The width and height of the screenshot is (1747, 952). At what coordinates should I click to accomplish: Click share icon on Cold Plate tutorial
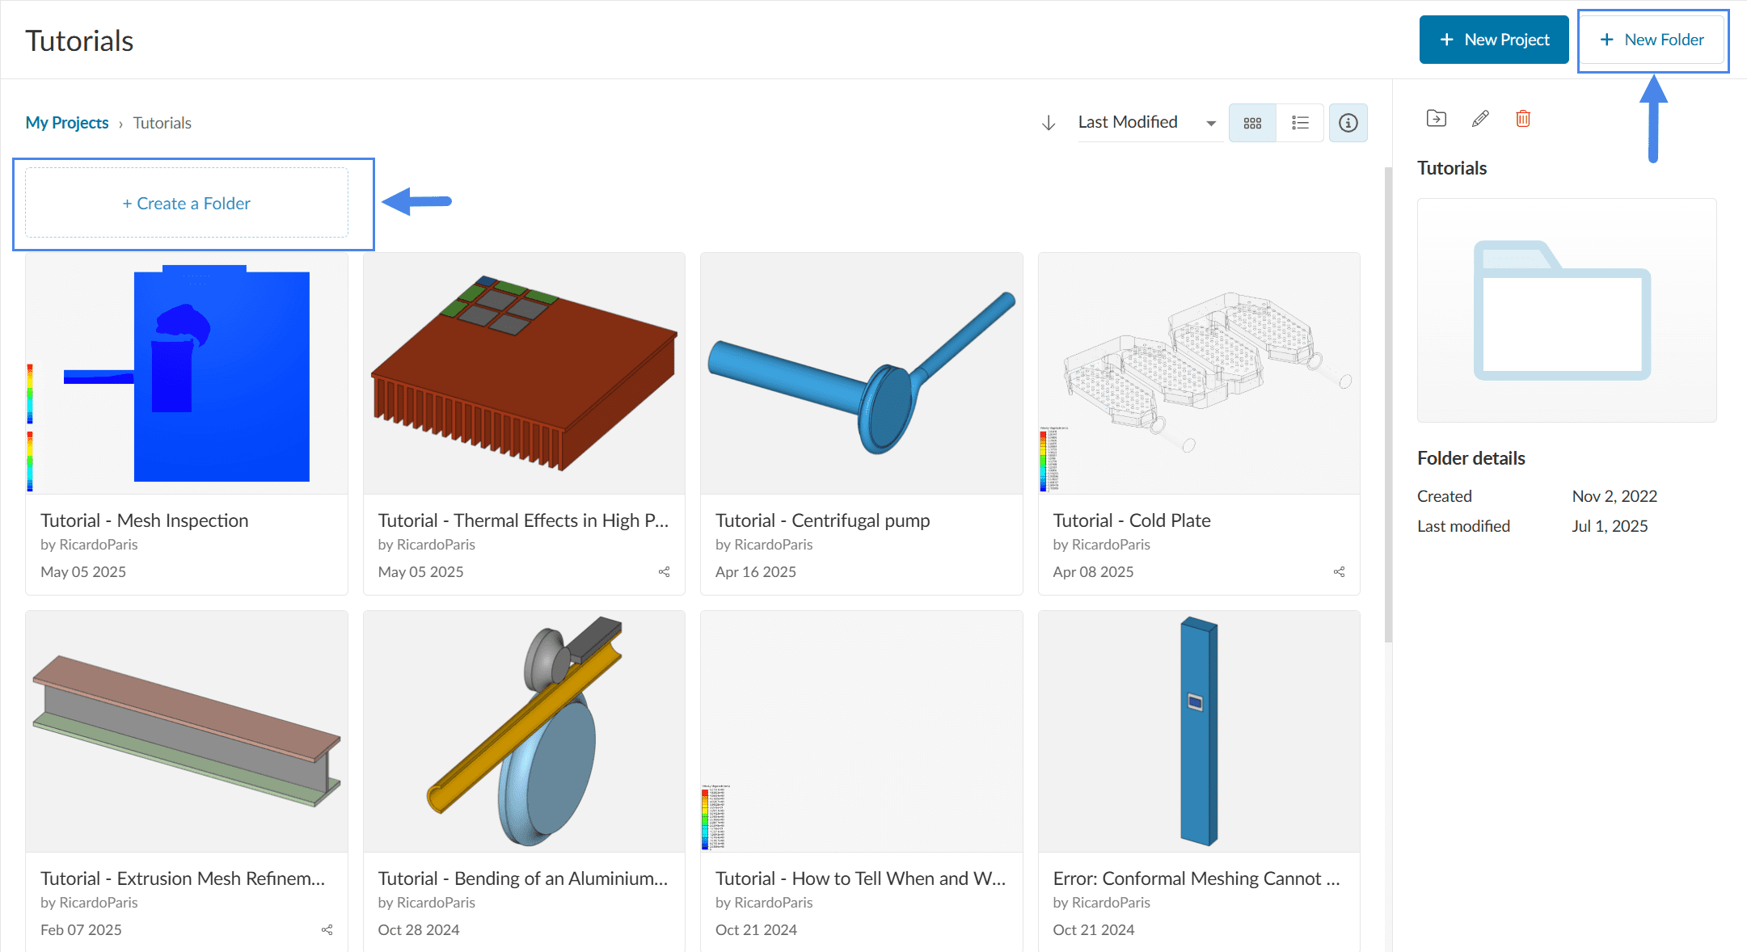click(1339, 571)
